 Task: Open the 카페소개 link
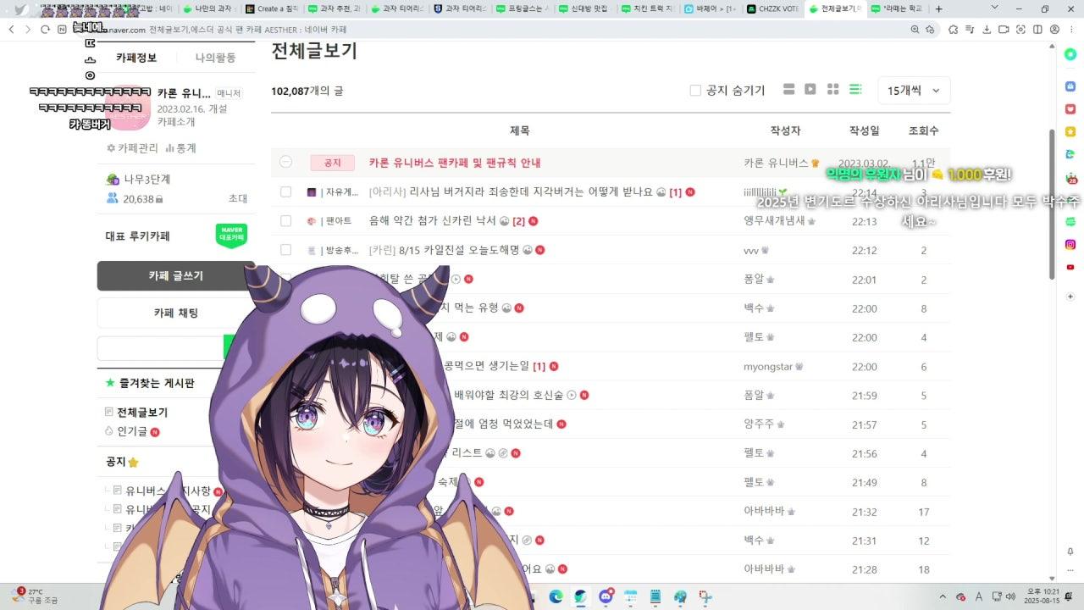click(x=176, y=122)
